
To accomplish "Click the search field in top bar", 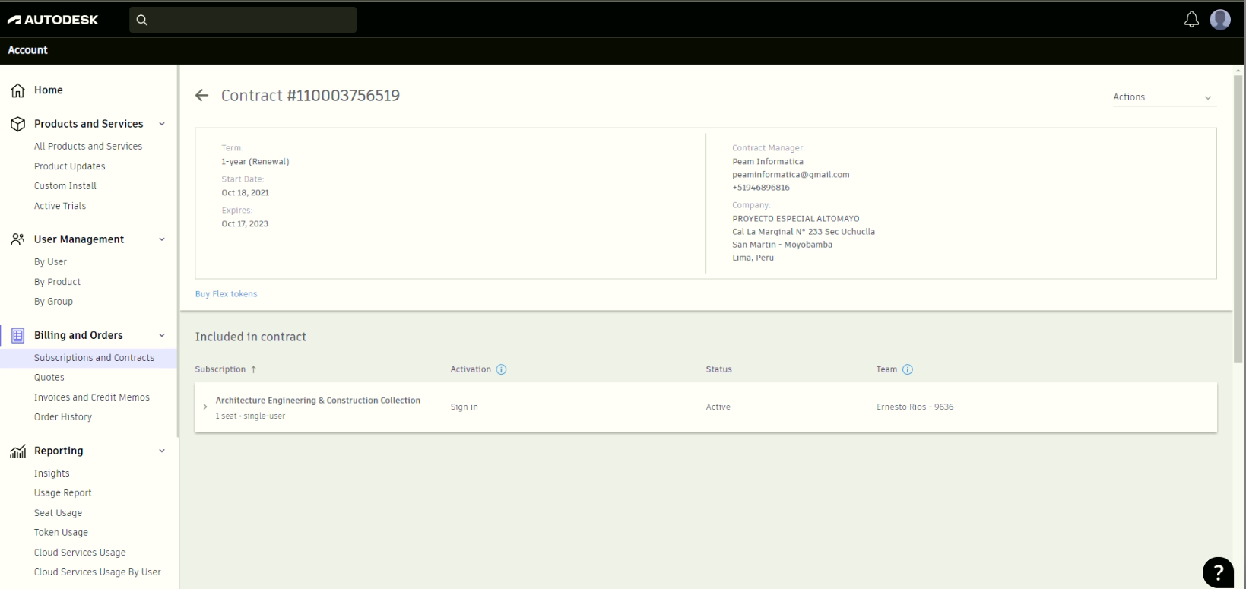I will point(243,20).
